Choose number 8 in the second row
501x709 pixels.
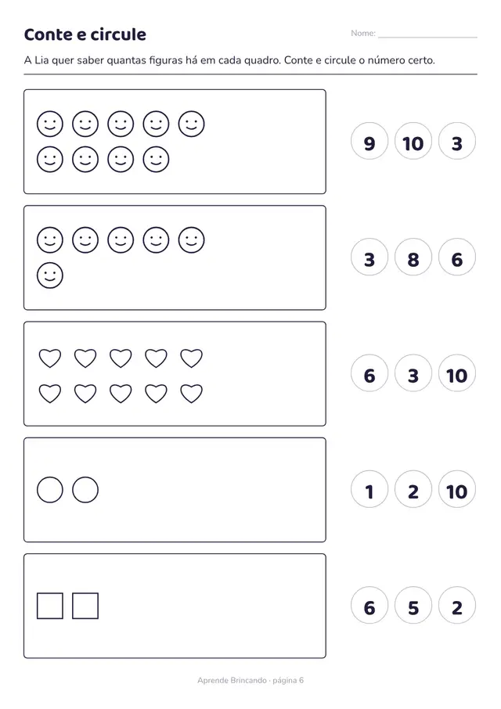click(413, 257)
